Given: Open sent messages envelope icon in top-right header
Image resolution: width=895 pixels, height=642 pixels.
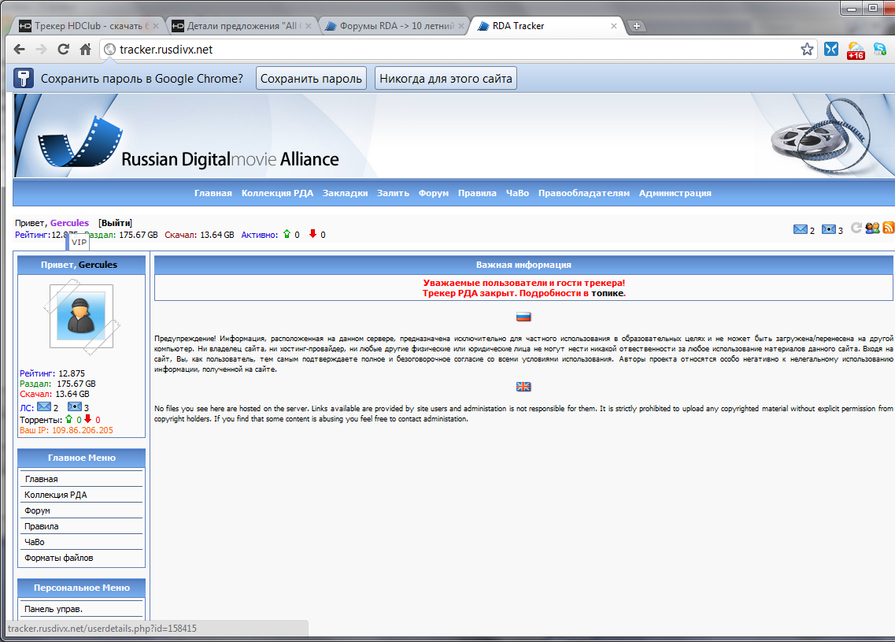Looking at the screenshot, I should tap(829, 229).
